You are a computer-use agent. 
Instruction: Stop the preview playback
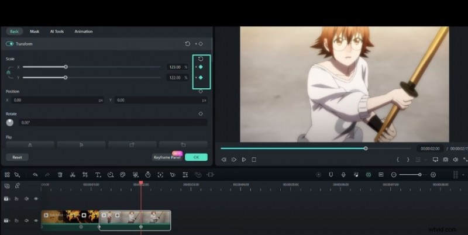tap(254, 160)
